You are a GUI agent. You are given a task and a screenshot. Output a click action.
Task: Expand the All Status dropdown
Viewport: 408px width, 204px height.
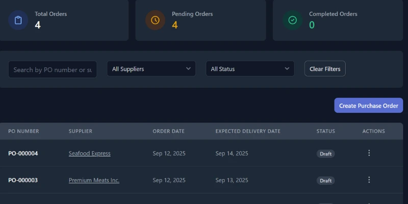coord(250,69)
